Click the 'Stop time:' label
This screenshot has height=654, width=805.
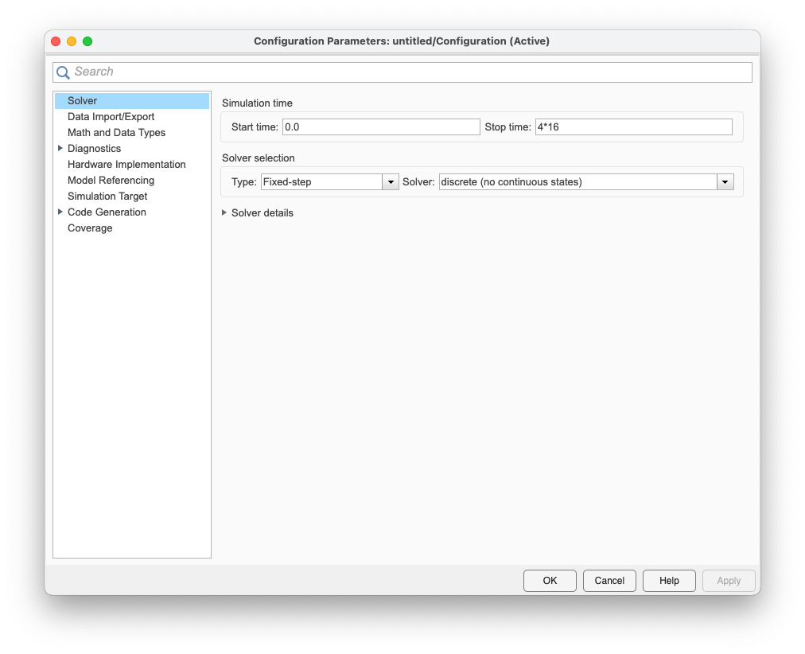[507, 127]
